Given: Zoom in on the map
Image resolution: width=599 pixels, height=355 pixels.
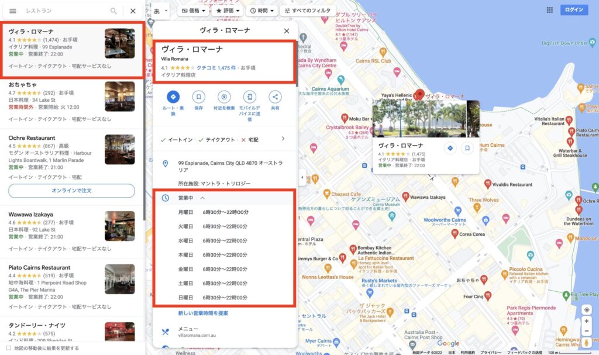Looking at the screenshot, I should coord(586,322).
